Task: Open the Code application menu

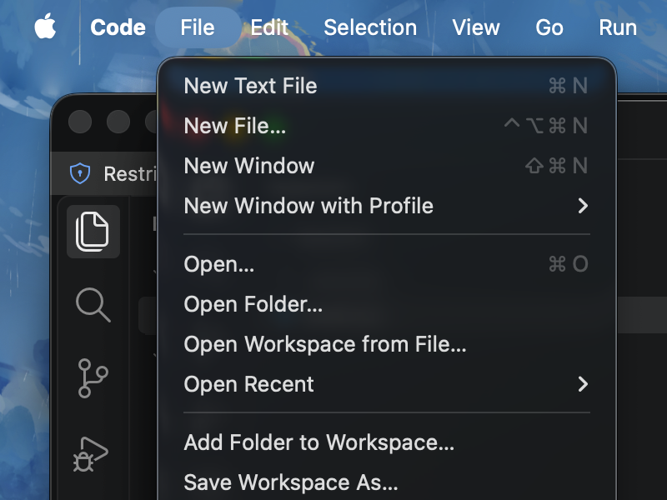Action: coord(118,27)
